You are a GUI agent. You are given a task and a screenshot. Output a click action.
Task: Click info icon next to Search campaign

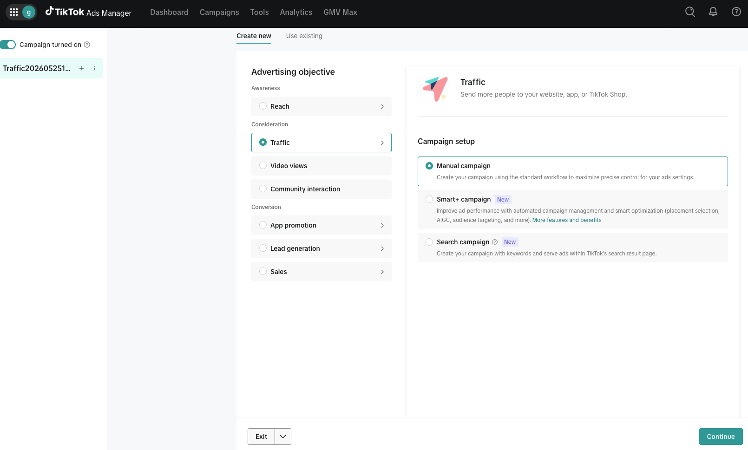point(495,242)
